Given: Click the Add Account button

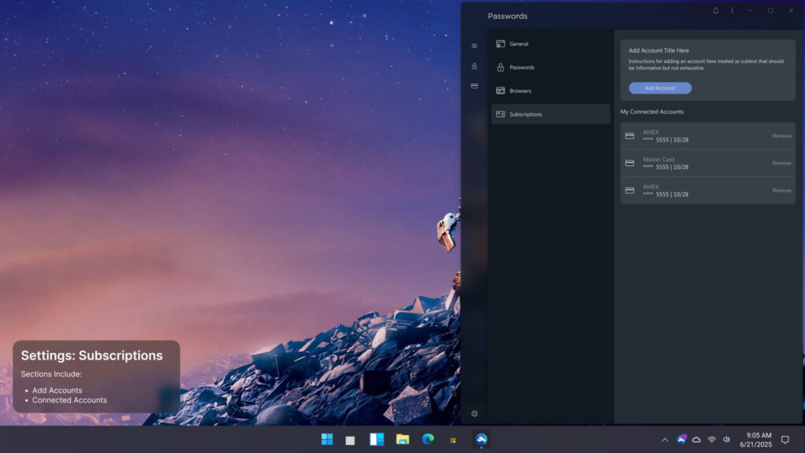Looking at the screenshot, I should 660,87.
